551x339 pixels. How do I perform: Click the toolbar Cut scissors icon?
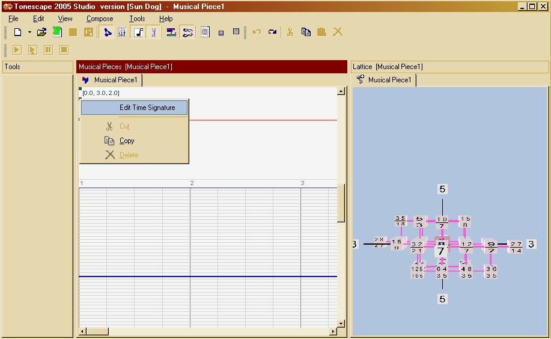[x=290, y=32]
